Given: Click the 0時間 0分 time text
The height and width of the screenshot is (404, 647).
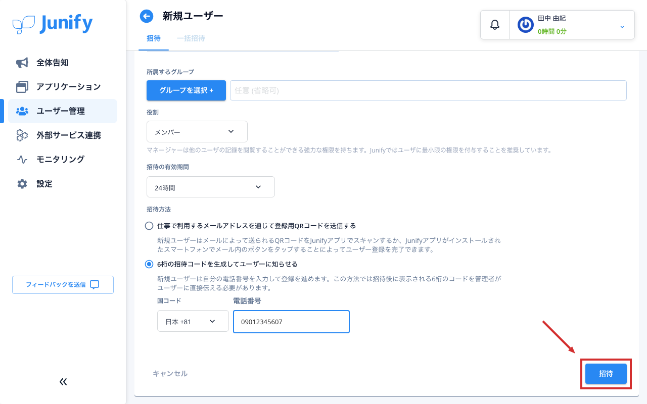Looking at the screenshot, I should (552, 31).
